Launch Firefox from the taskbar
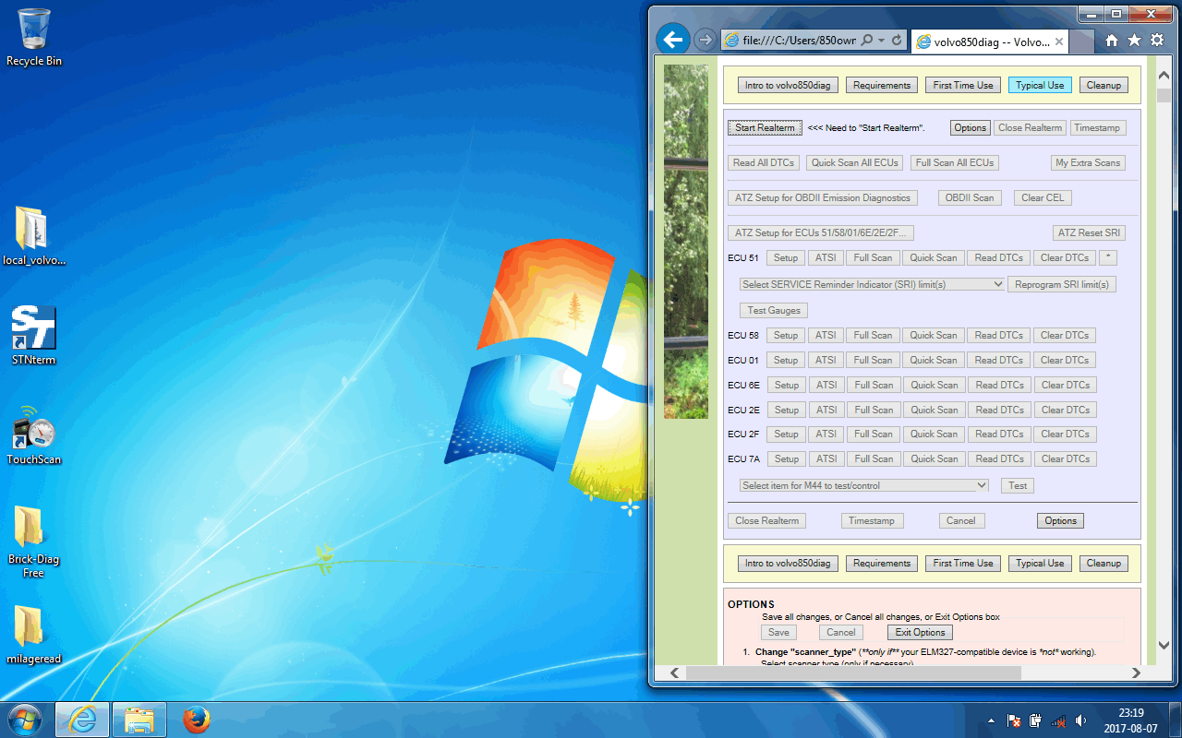 point(196,720)
